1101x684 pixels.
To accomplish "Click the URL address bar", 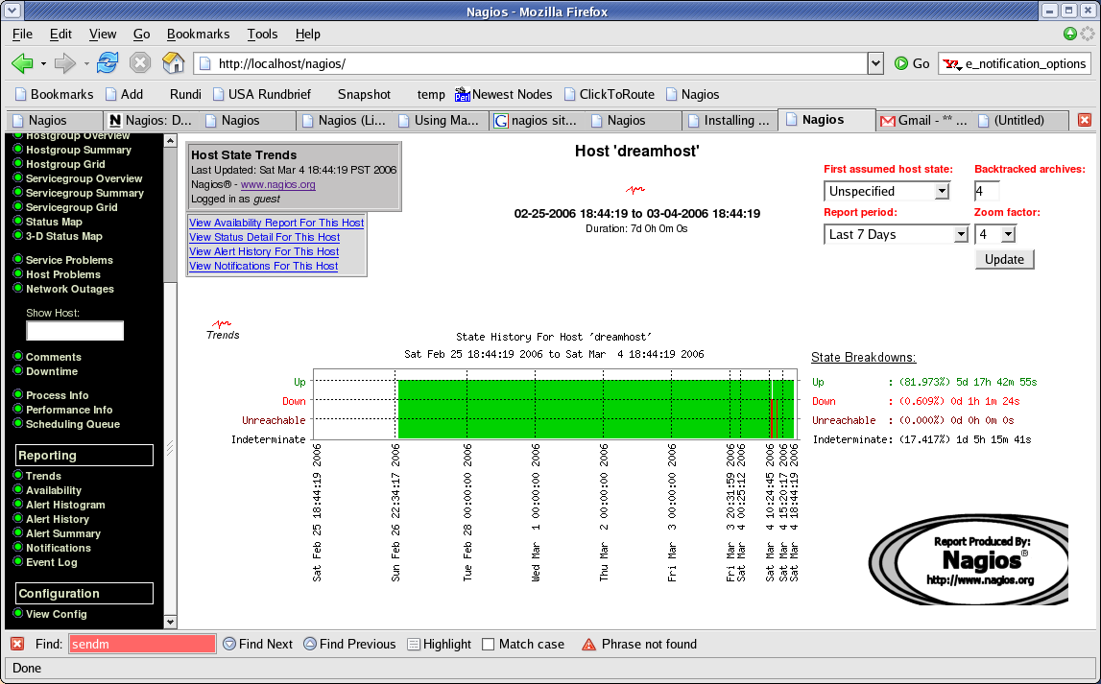I will pyautogui.click(x=531, y=64).
